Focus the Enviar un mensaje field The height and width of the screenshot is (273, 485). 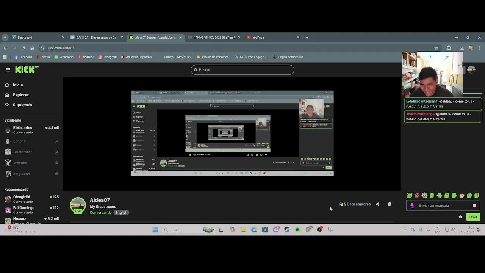pyautogui.click(x=443, y=206)
